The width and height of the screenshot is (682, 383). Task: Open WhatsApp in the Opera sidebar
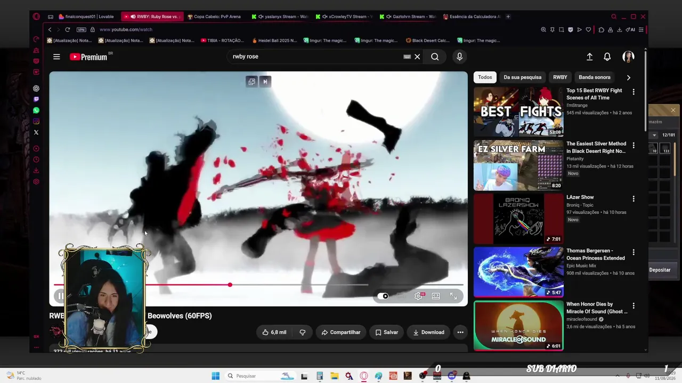coord(36,111)
